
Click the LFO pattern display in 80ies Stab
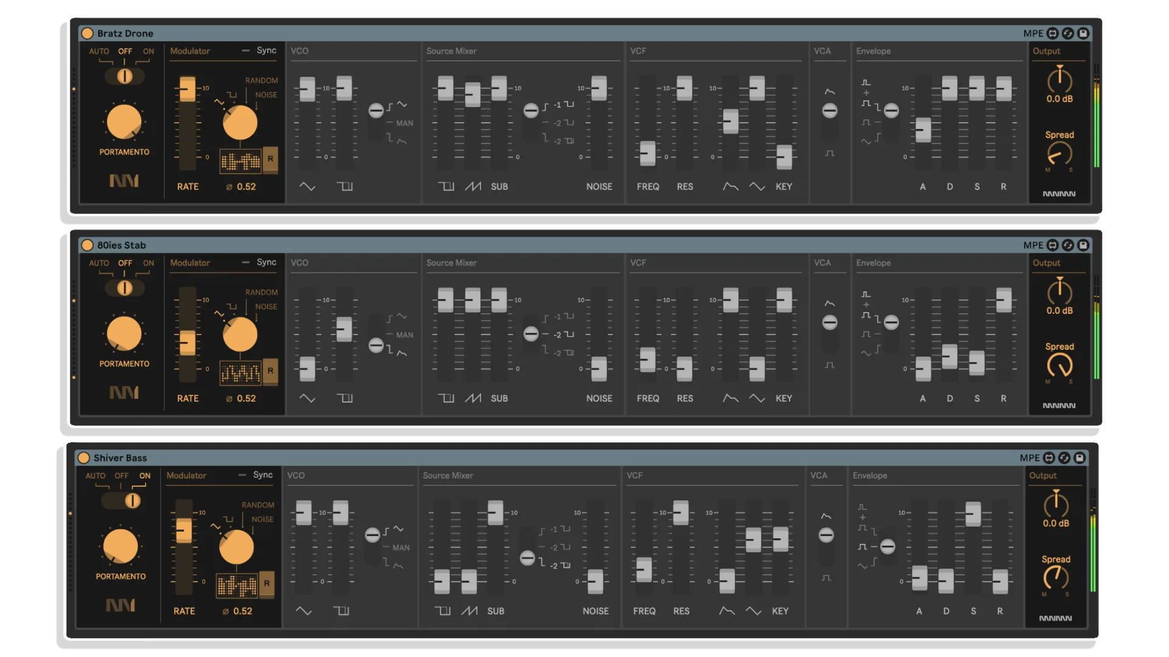240,373
